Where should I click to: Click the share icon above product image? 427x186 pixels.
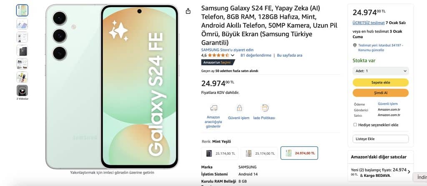[188, 11]
